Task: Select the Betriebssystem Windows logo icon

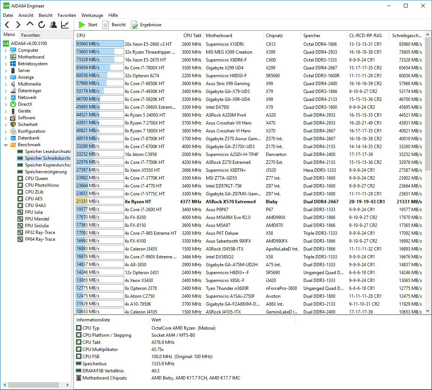Action: [13, 64]
